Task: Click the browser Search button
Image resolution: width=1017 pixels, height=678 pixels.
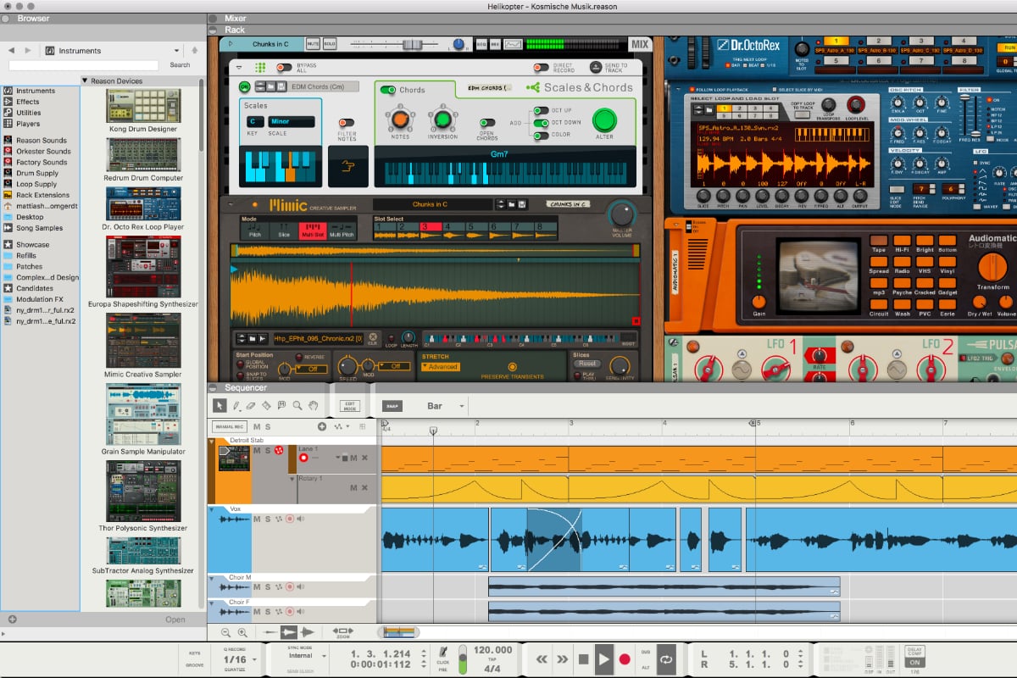Action: (180, 65)
